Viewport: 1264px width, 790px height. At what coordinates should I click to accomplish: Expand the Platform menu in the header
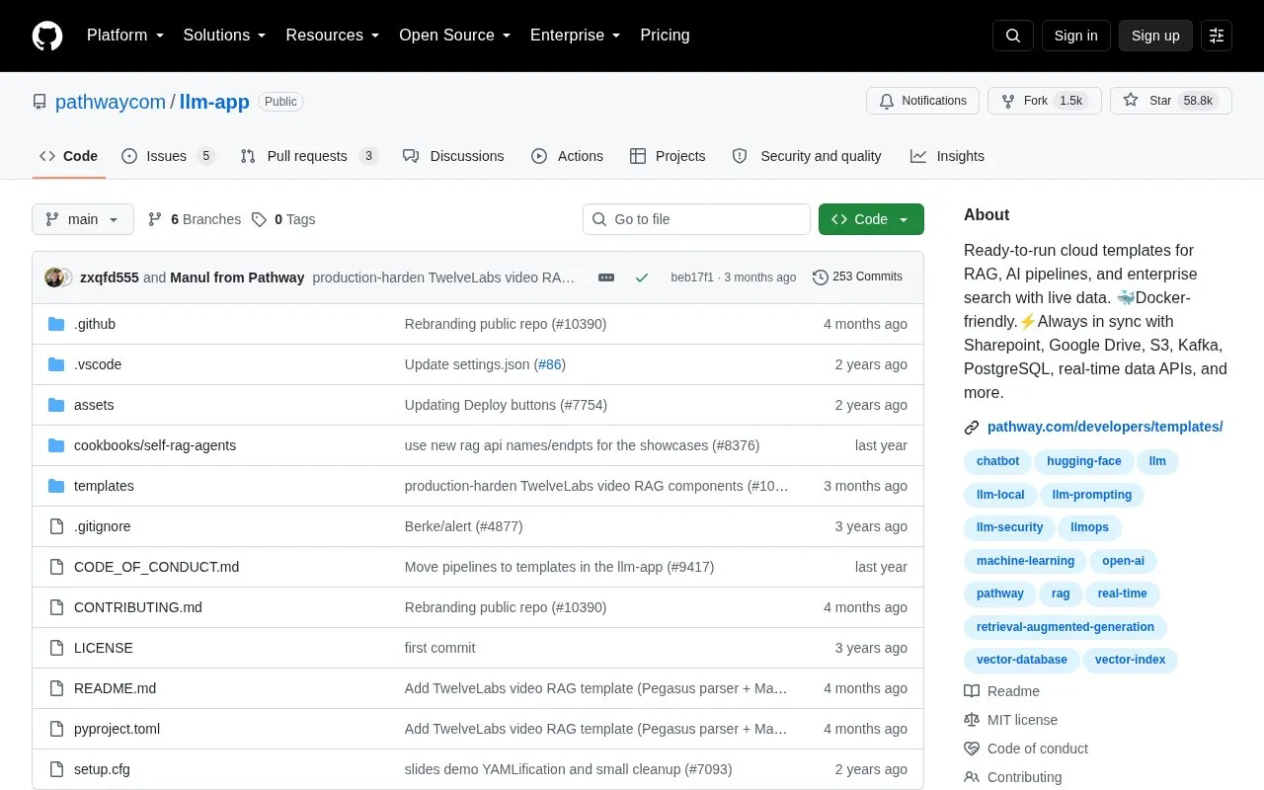[x=124, y=36]
